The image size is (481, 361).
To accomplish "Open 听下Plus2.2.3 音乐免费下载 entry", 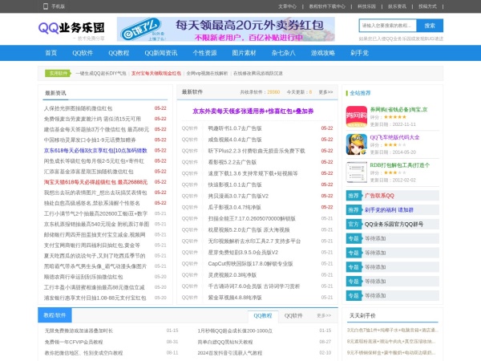I will (x=257, y=151).
